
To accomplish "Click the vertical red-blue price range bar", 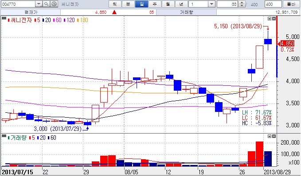I will (277, 47).
